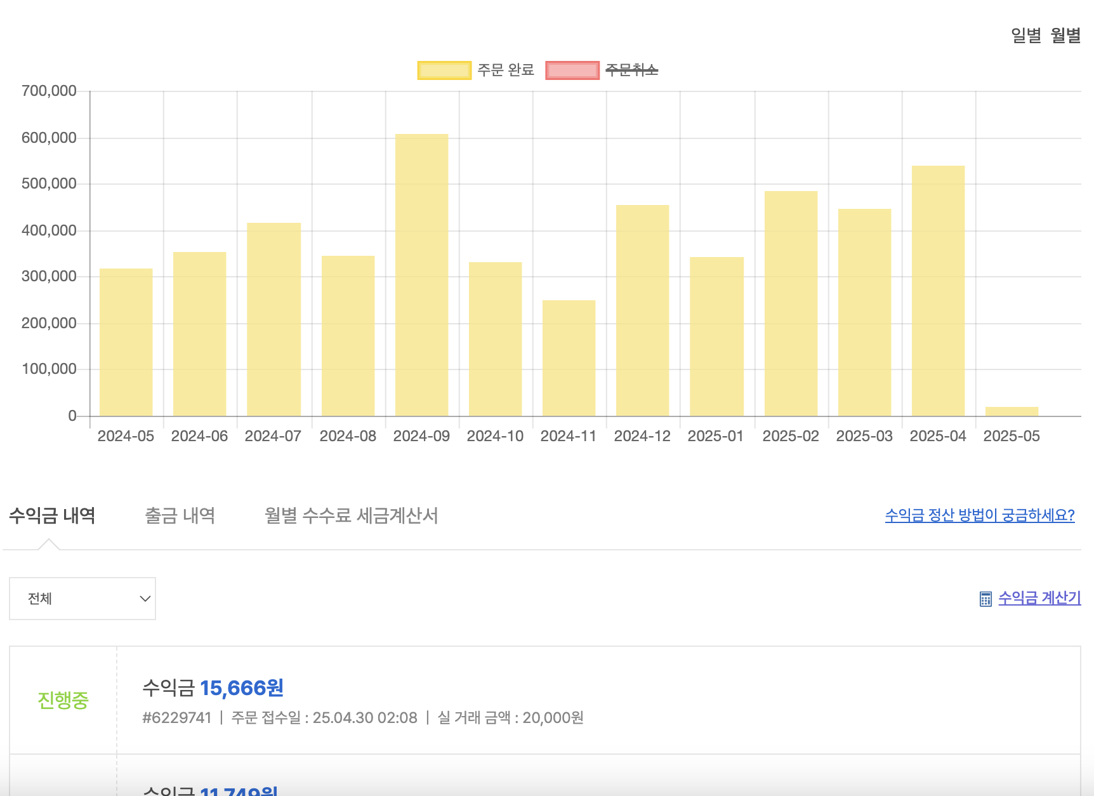Click the 700,000 y-axis label
Screen dimensions: 1094x796
point(49,91)
